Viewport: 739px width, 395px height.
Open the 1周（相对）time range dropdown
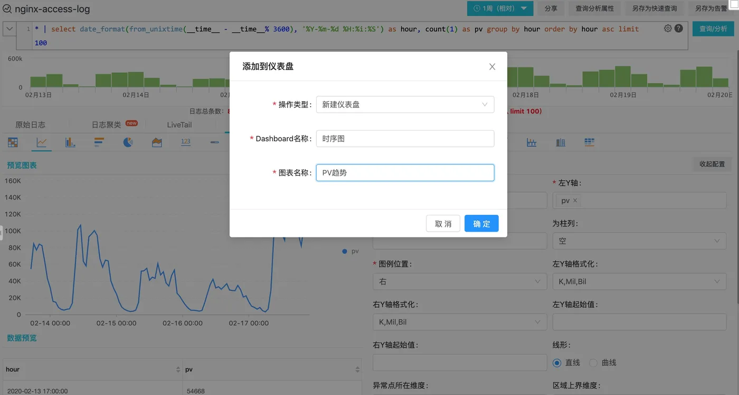[x=500, y=8]
